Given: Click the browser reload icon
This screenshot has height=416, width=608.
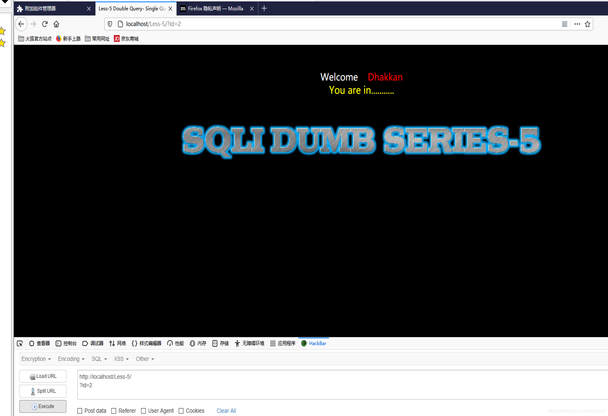Looking at the screenshot, I should click(45, 24).
